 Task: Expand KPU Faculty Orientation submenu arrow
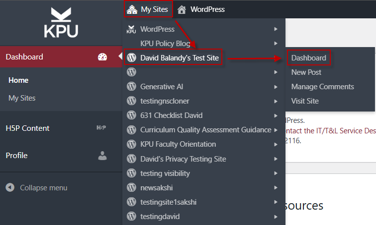point(276,144)
